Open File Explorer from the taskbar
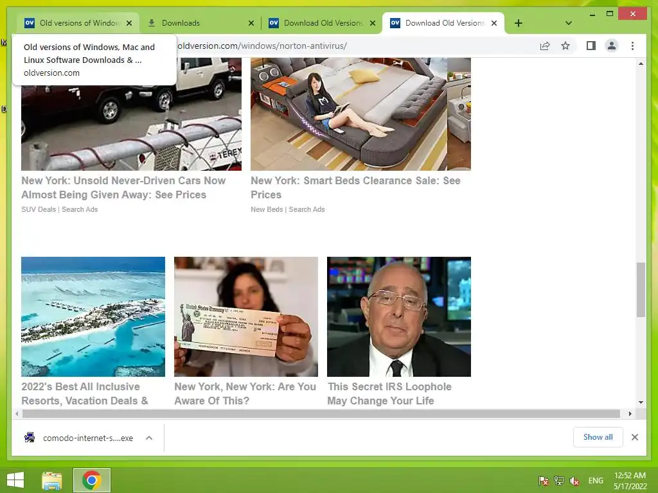The image size is (658, 493). (52, 480)
